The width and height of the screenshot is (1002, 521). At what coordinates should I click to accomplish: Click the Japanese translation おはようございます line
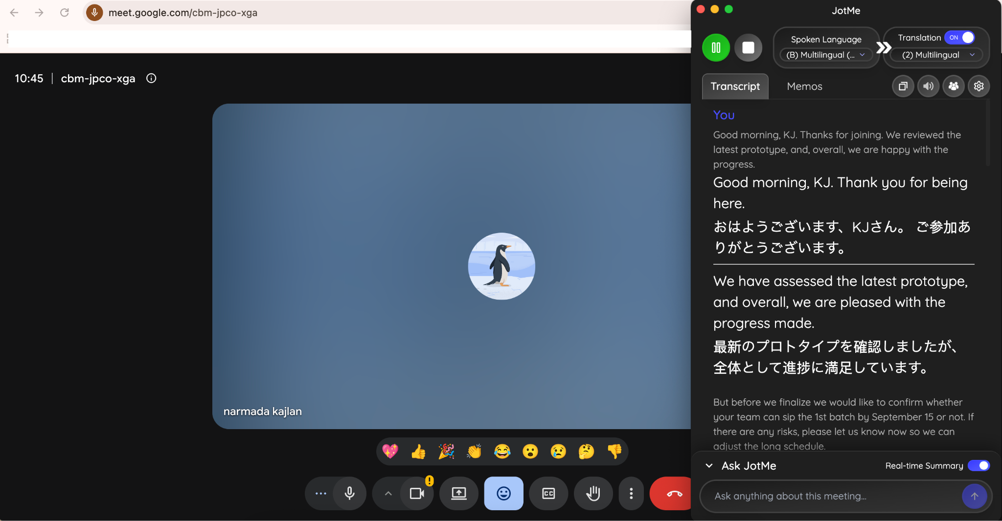(x=842, y=237)
